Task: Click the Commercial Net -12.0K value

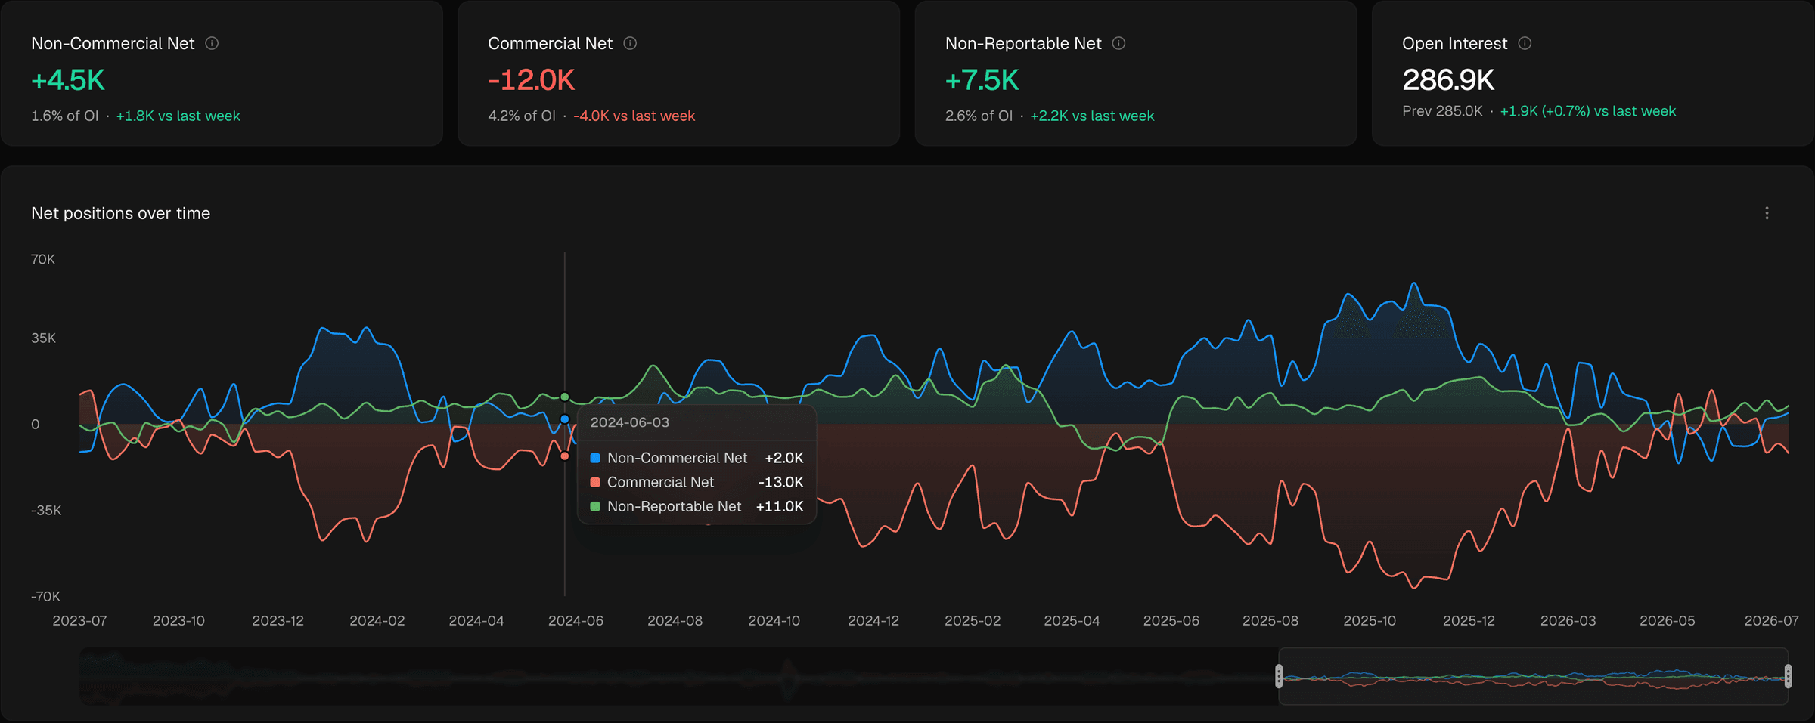Action: (532, 80)
